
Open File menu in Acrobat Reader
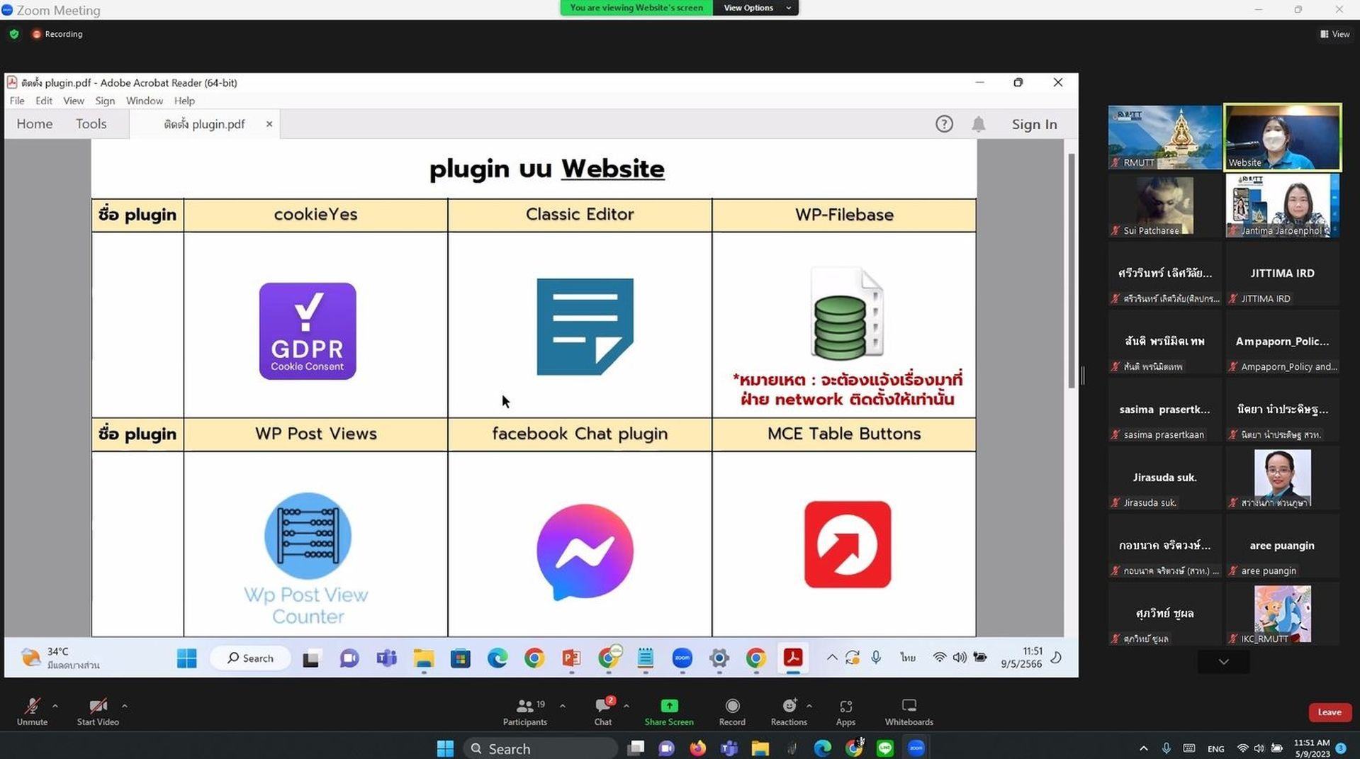tap(17, 101)
